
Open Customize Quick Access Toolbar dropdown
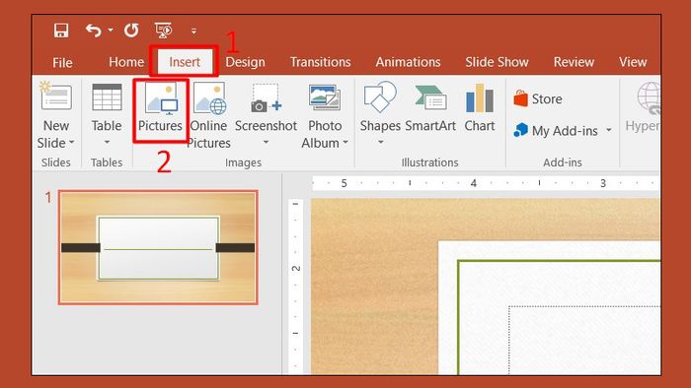(193, 31)
